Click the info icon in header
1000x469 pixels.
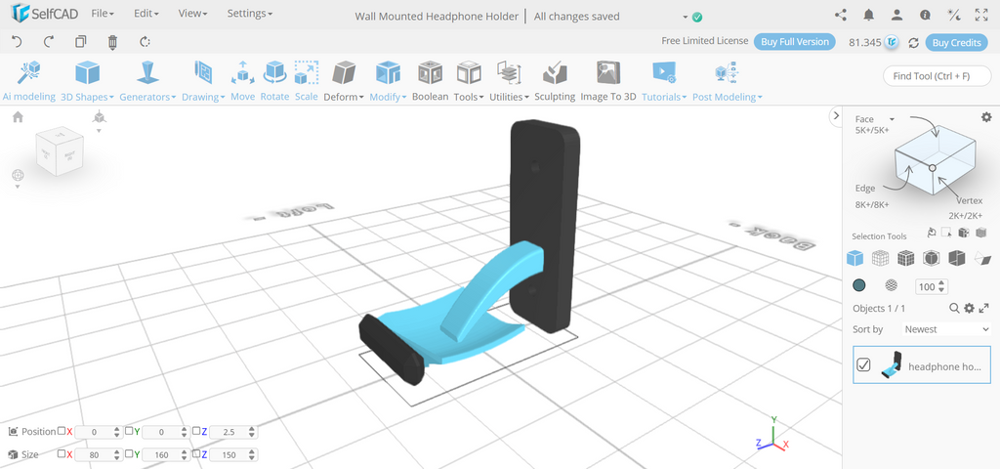click(926, 15)
